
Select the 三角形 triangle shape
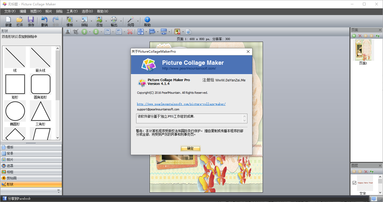click(41, 111)
